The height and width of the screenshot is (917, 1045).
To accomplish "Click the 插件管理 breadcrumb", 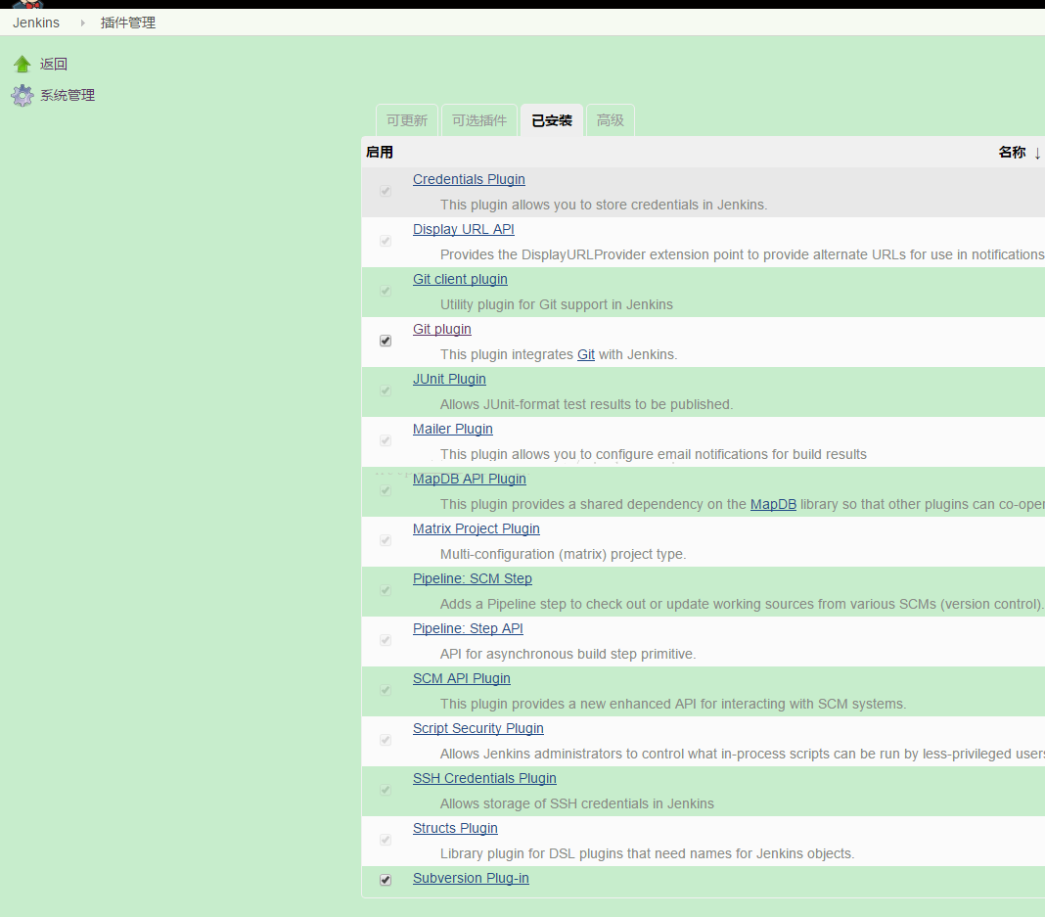I will tap(128, 23).
